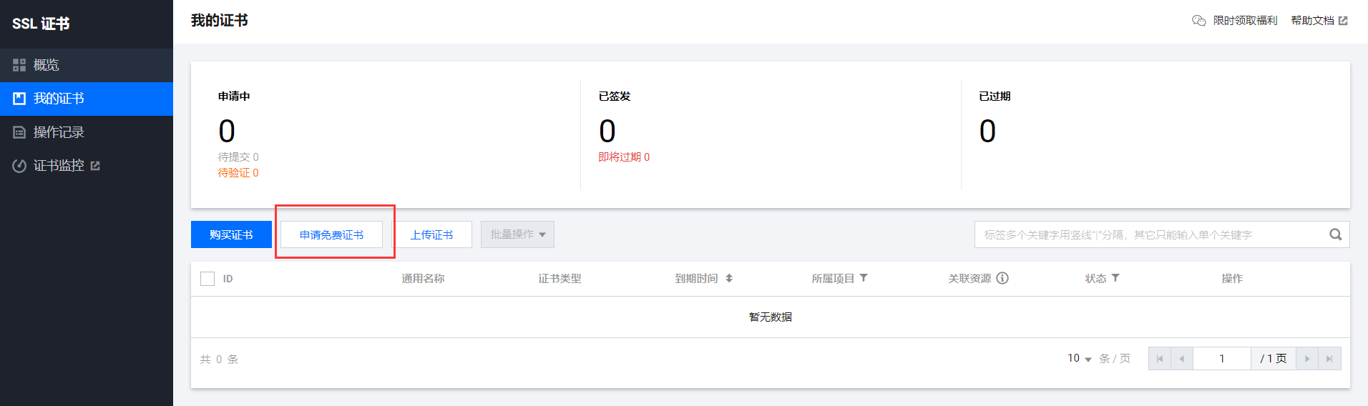Go to previous page arrow

tap(1182, 359)
